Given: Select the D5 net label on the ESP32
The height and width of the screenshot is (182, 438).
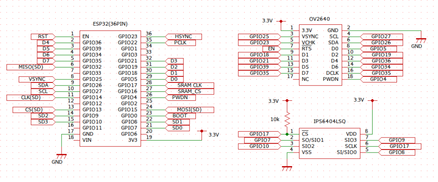Looking at the screenshot, I should (46, 49).
